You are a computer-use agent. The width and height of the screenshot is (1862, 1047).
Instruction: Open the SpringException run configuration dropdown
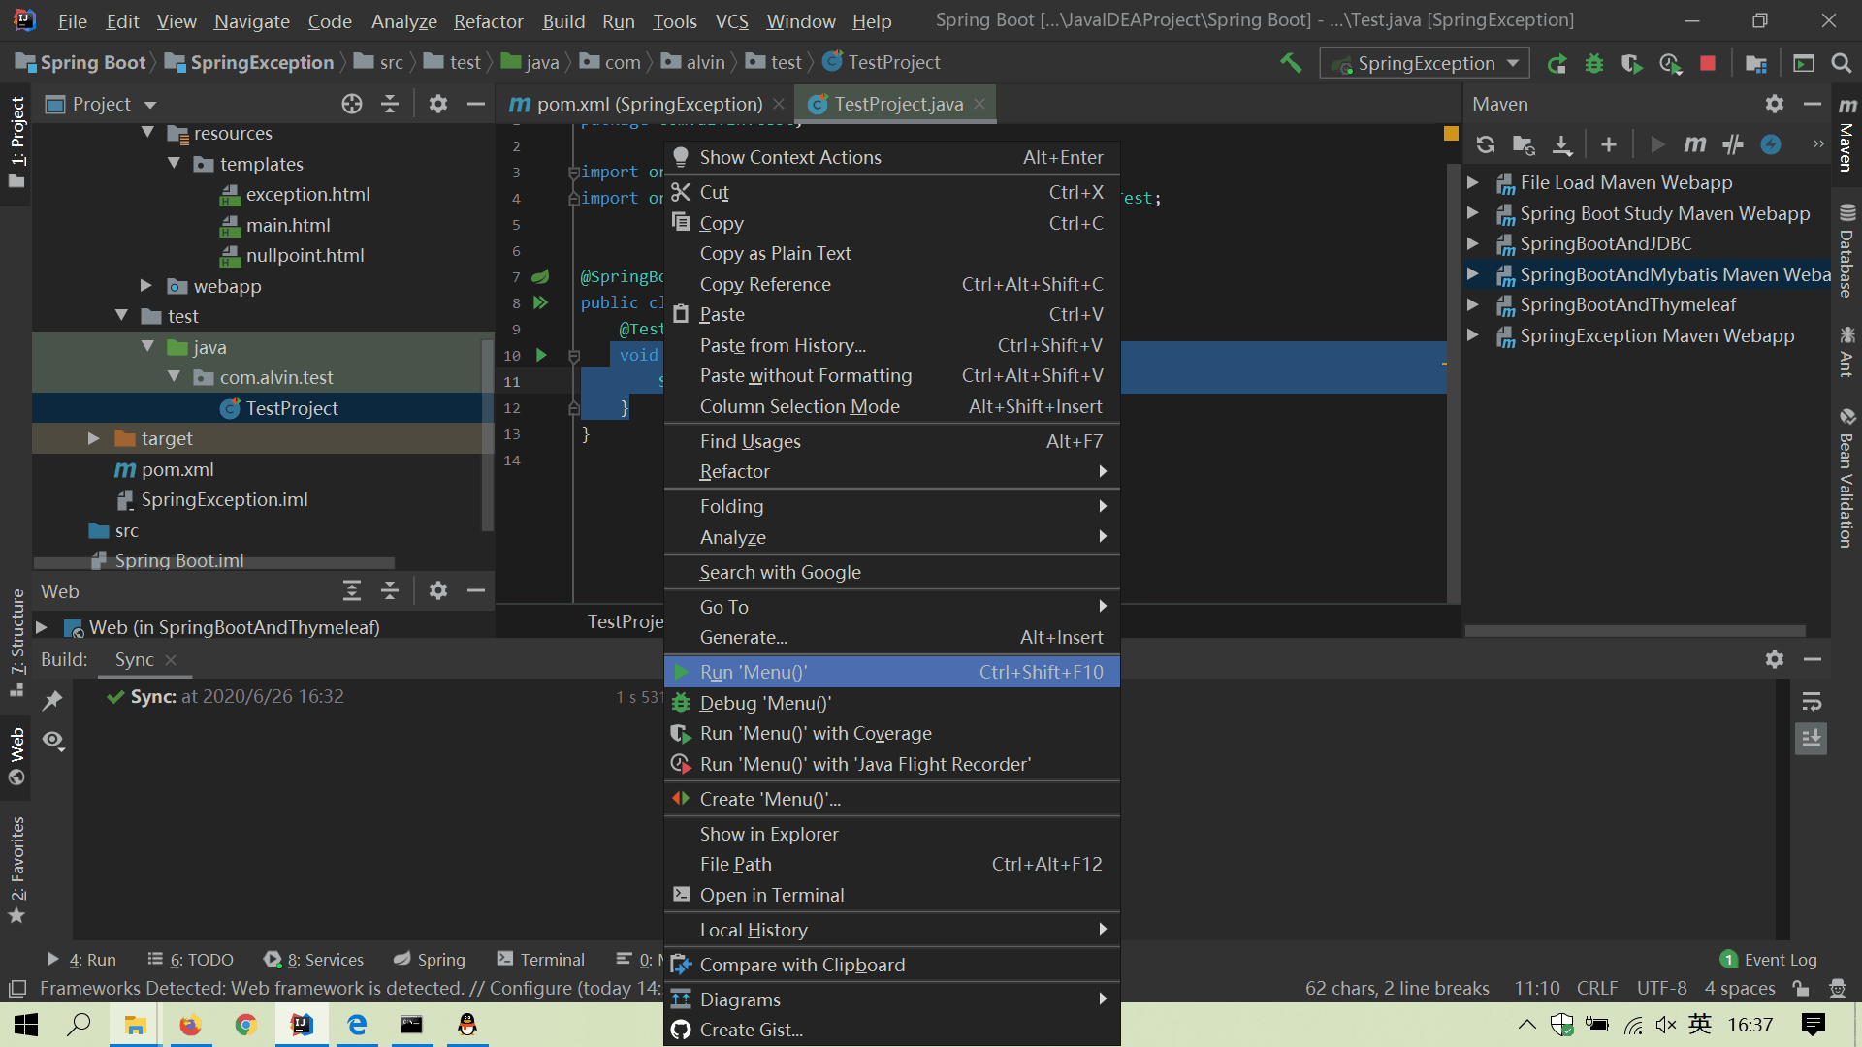click(x=1425, y=63)
